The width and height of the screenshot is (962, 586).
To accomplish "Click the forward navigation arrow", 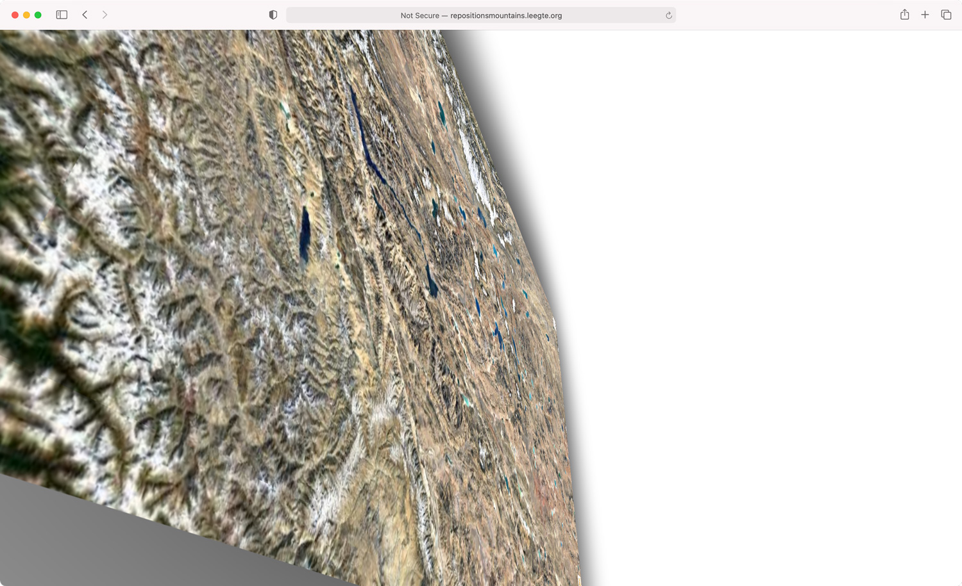I will pyautogui.click(x=105, y=15).
